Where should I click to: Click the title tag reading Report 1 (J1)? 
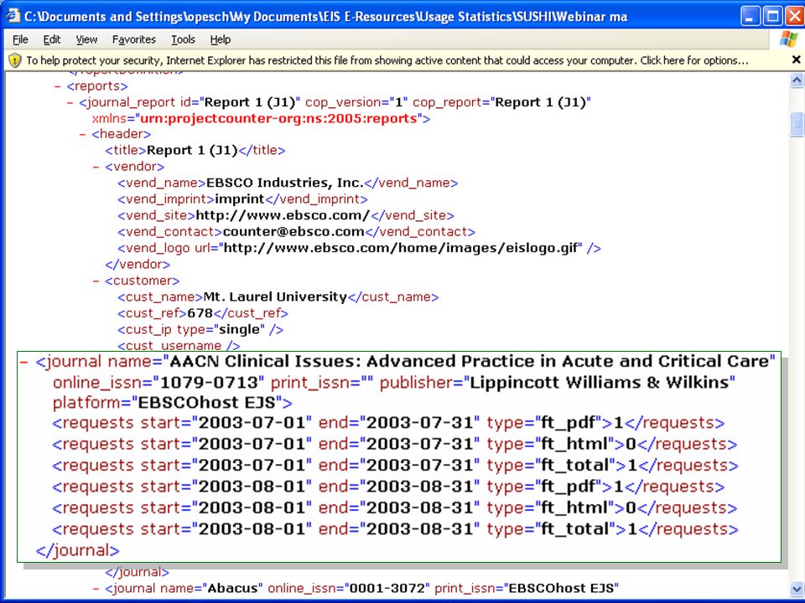[x=195, y=150]
